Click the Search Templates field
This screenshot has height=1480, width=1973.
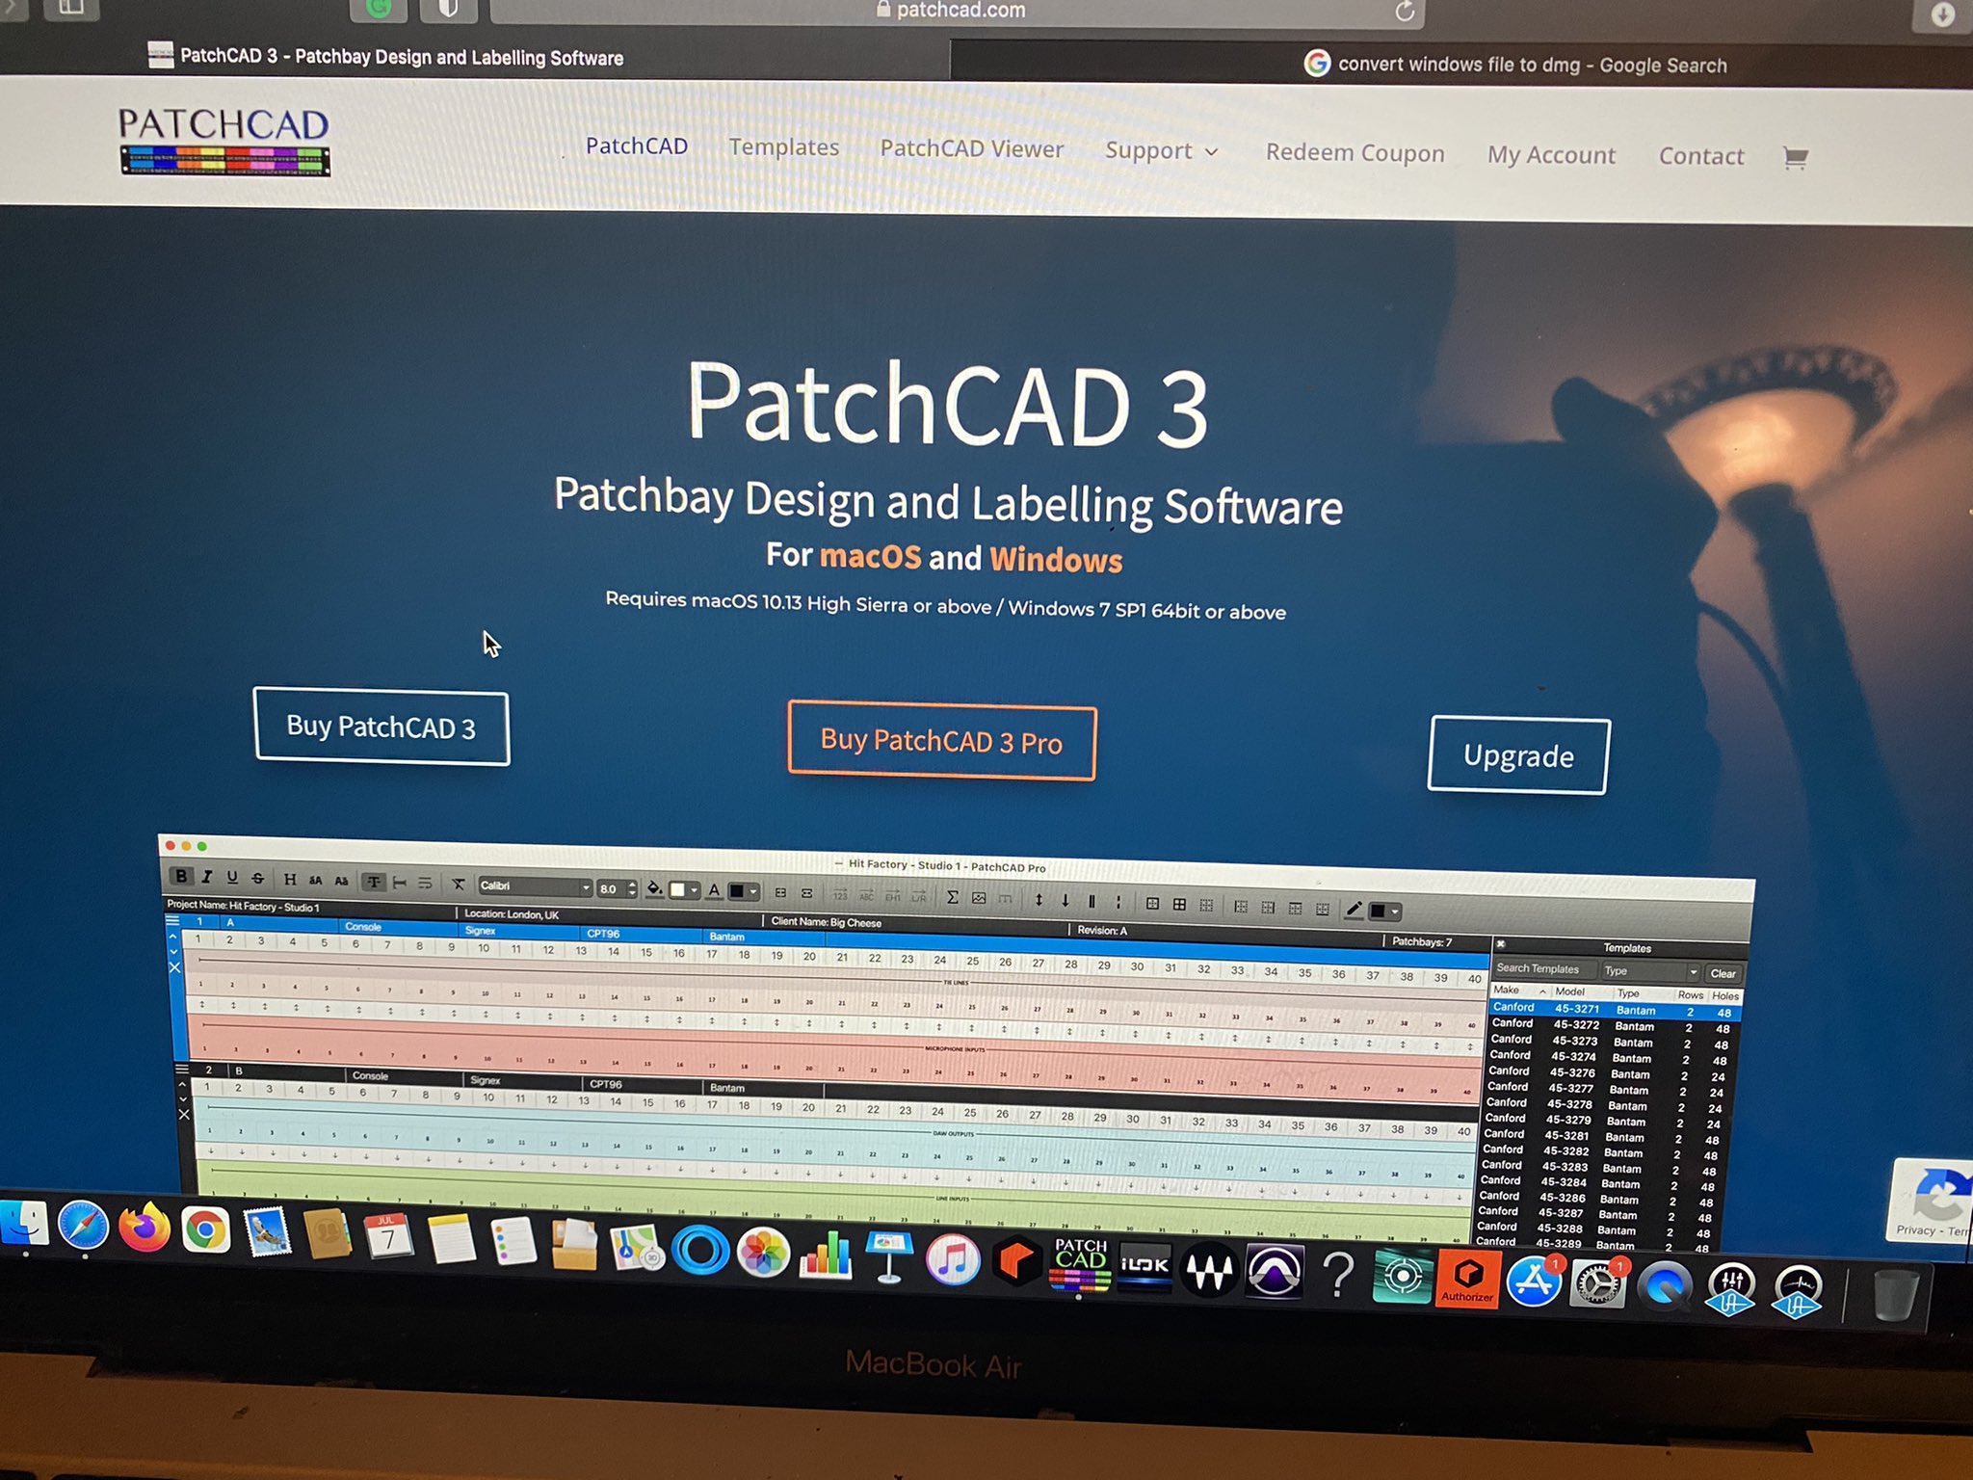click(1542, 968)
